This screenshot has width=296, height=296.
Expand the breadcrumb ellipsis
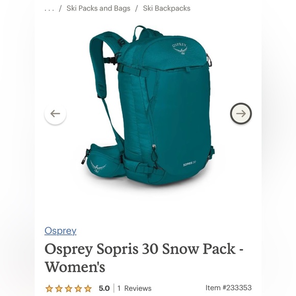pyautogui.click(x=50, y=9)
